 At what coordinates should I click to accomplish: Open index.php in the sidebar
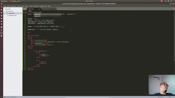(x=11, y=13)
